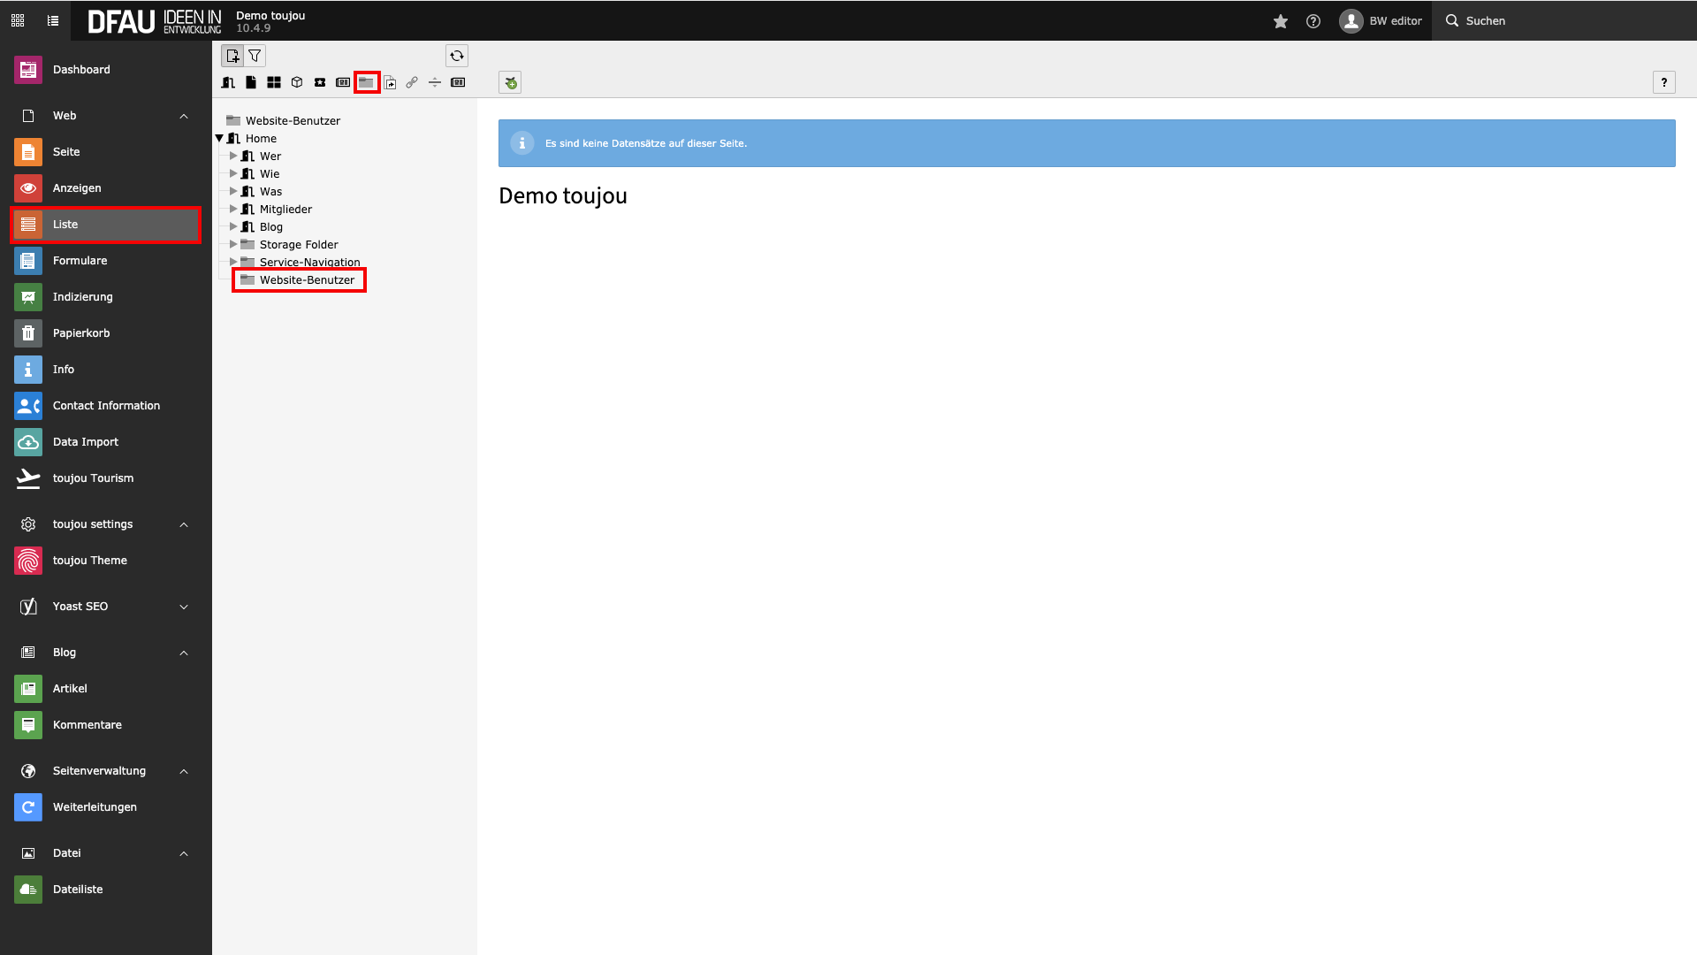Open the toujou Theme module
Viewport: 1697px width, 955px height.
[x=89, y=561]
